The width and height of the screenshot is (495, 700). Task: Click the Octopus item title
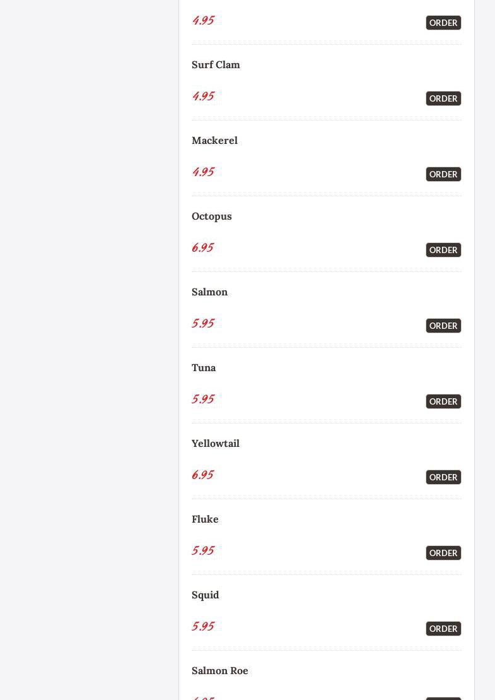click(211, 216)
